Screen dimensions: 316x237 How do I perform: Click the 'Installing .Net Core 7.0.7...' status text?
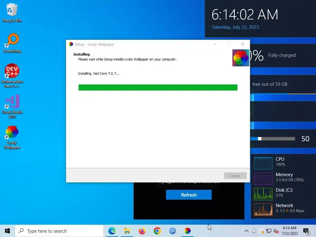click(x=99, y=73)
